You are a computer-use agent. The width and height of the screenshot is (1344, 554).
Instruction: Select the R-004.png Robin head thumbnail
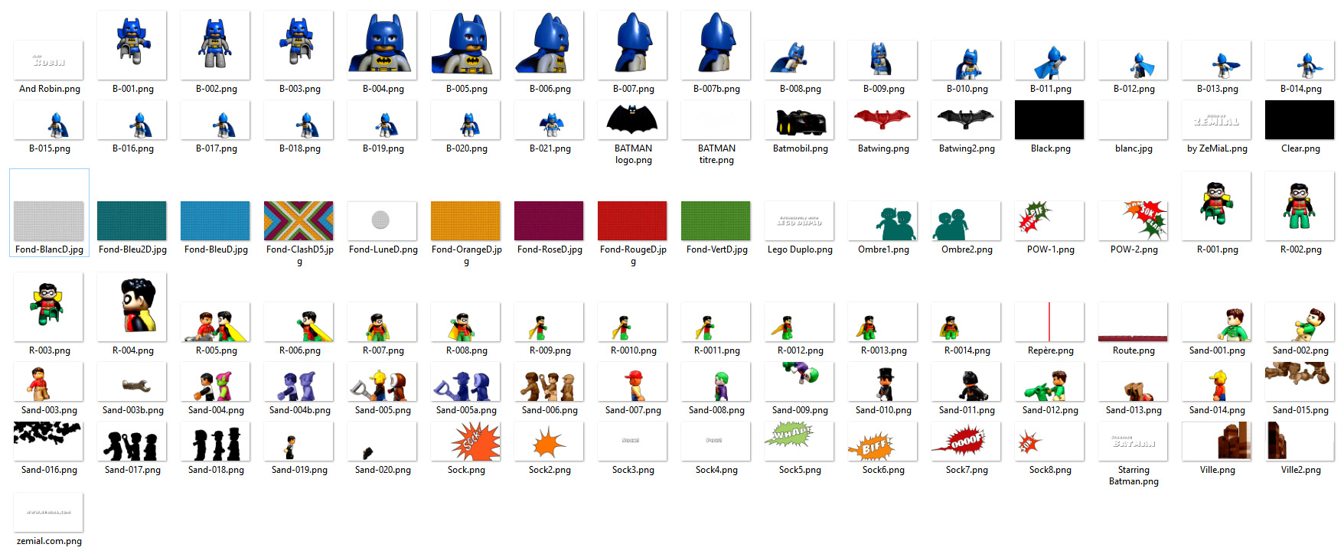point(132,307)
